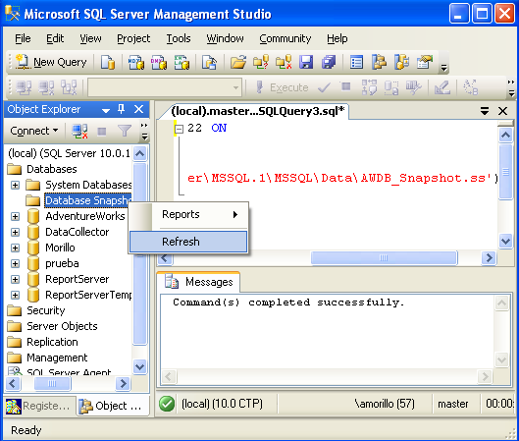
Task: Click the Analysis Services MDX Query icon
Action: coord(136,62)
